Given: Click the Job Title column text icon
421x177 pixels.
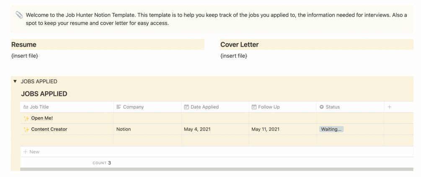Looking at the screenshot, I should [x=26, y=107].
